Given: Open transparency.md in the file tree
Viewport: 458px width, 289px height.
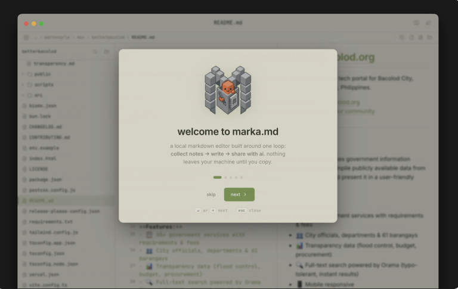Looking at the screenshot, I should point(54,64).
